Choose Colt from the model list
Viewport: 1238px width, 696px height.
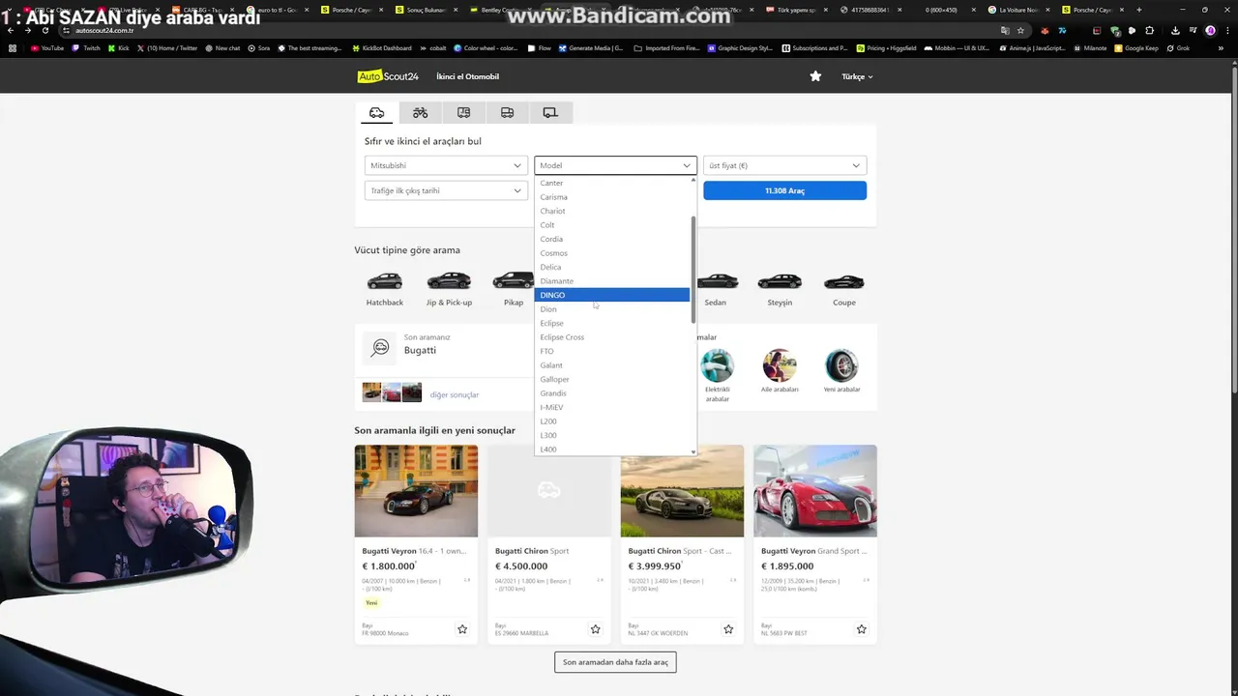pos(611,225)
